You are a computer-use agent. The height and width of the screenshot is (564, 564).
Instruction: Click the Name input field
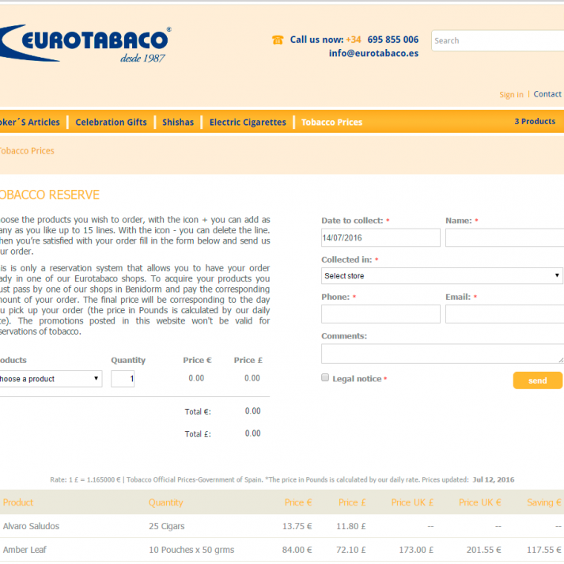click(505, 238)
